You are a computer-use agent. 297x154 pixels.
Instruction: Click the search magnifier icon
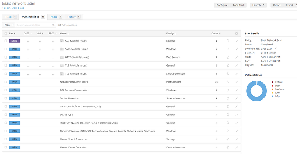[x=53, y=25]
